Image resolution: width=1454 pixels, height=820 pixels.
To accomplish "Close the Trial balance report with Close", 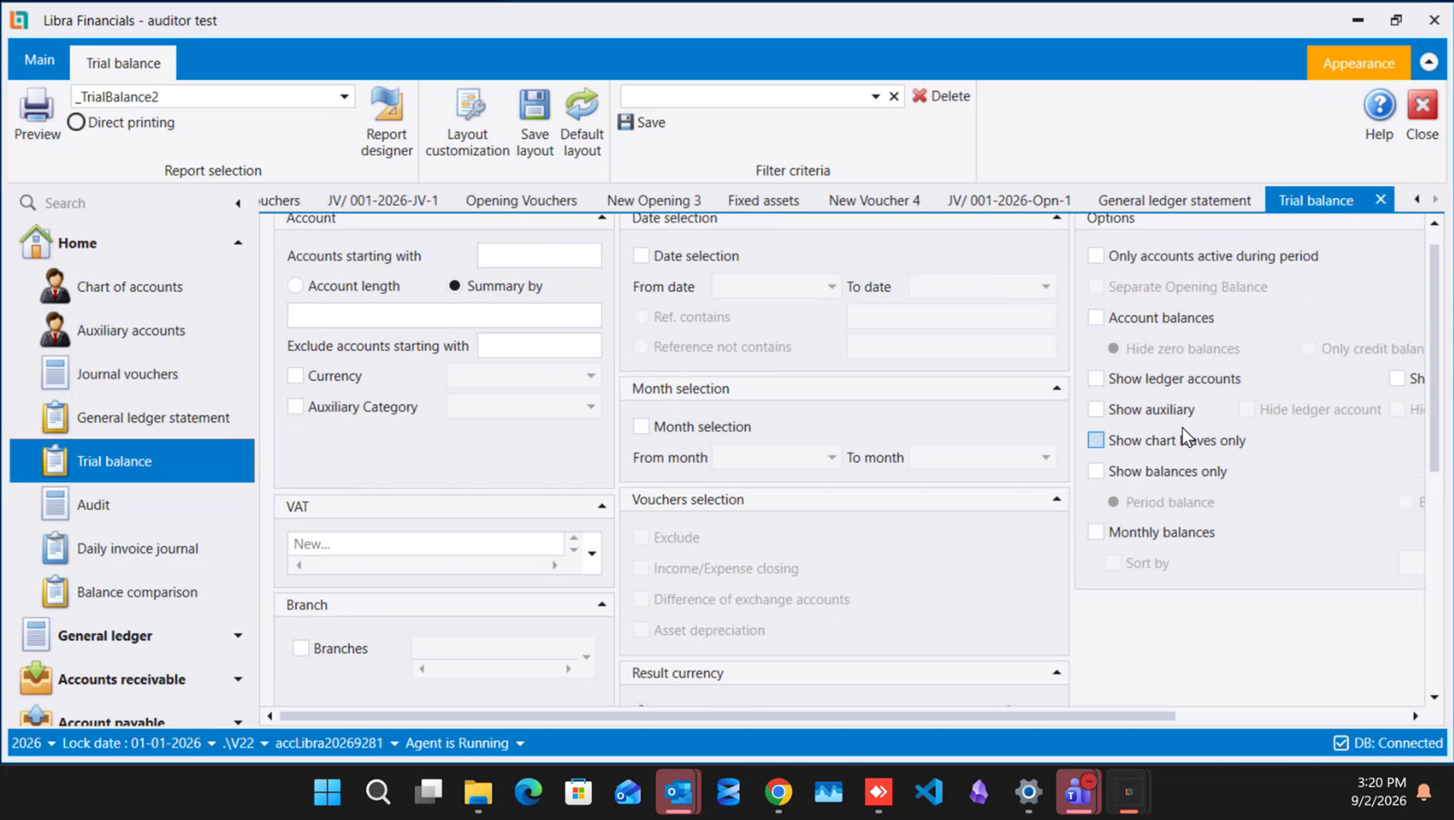I will [1422, 115].
